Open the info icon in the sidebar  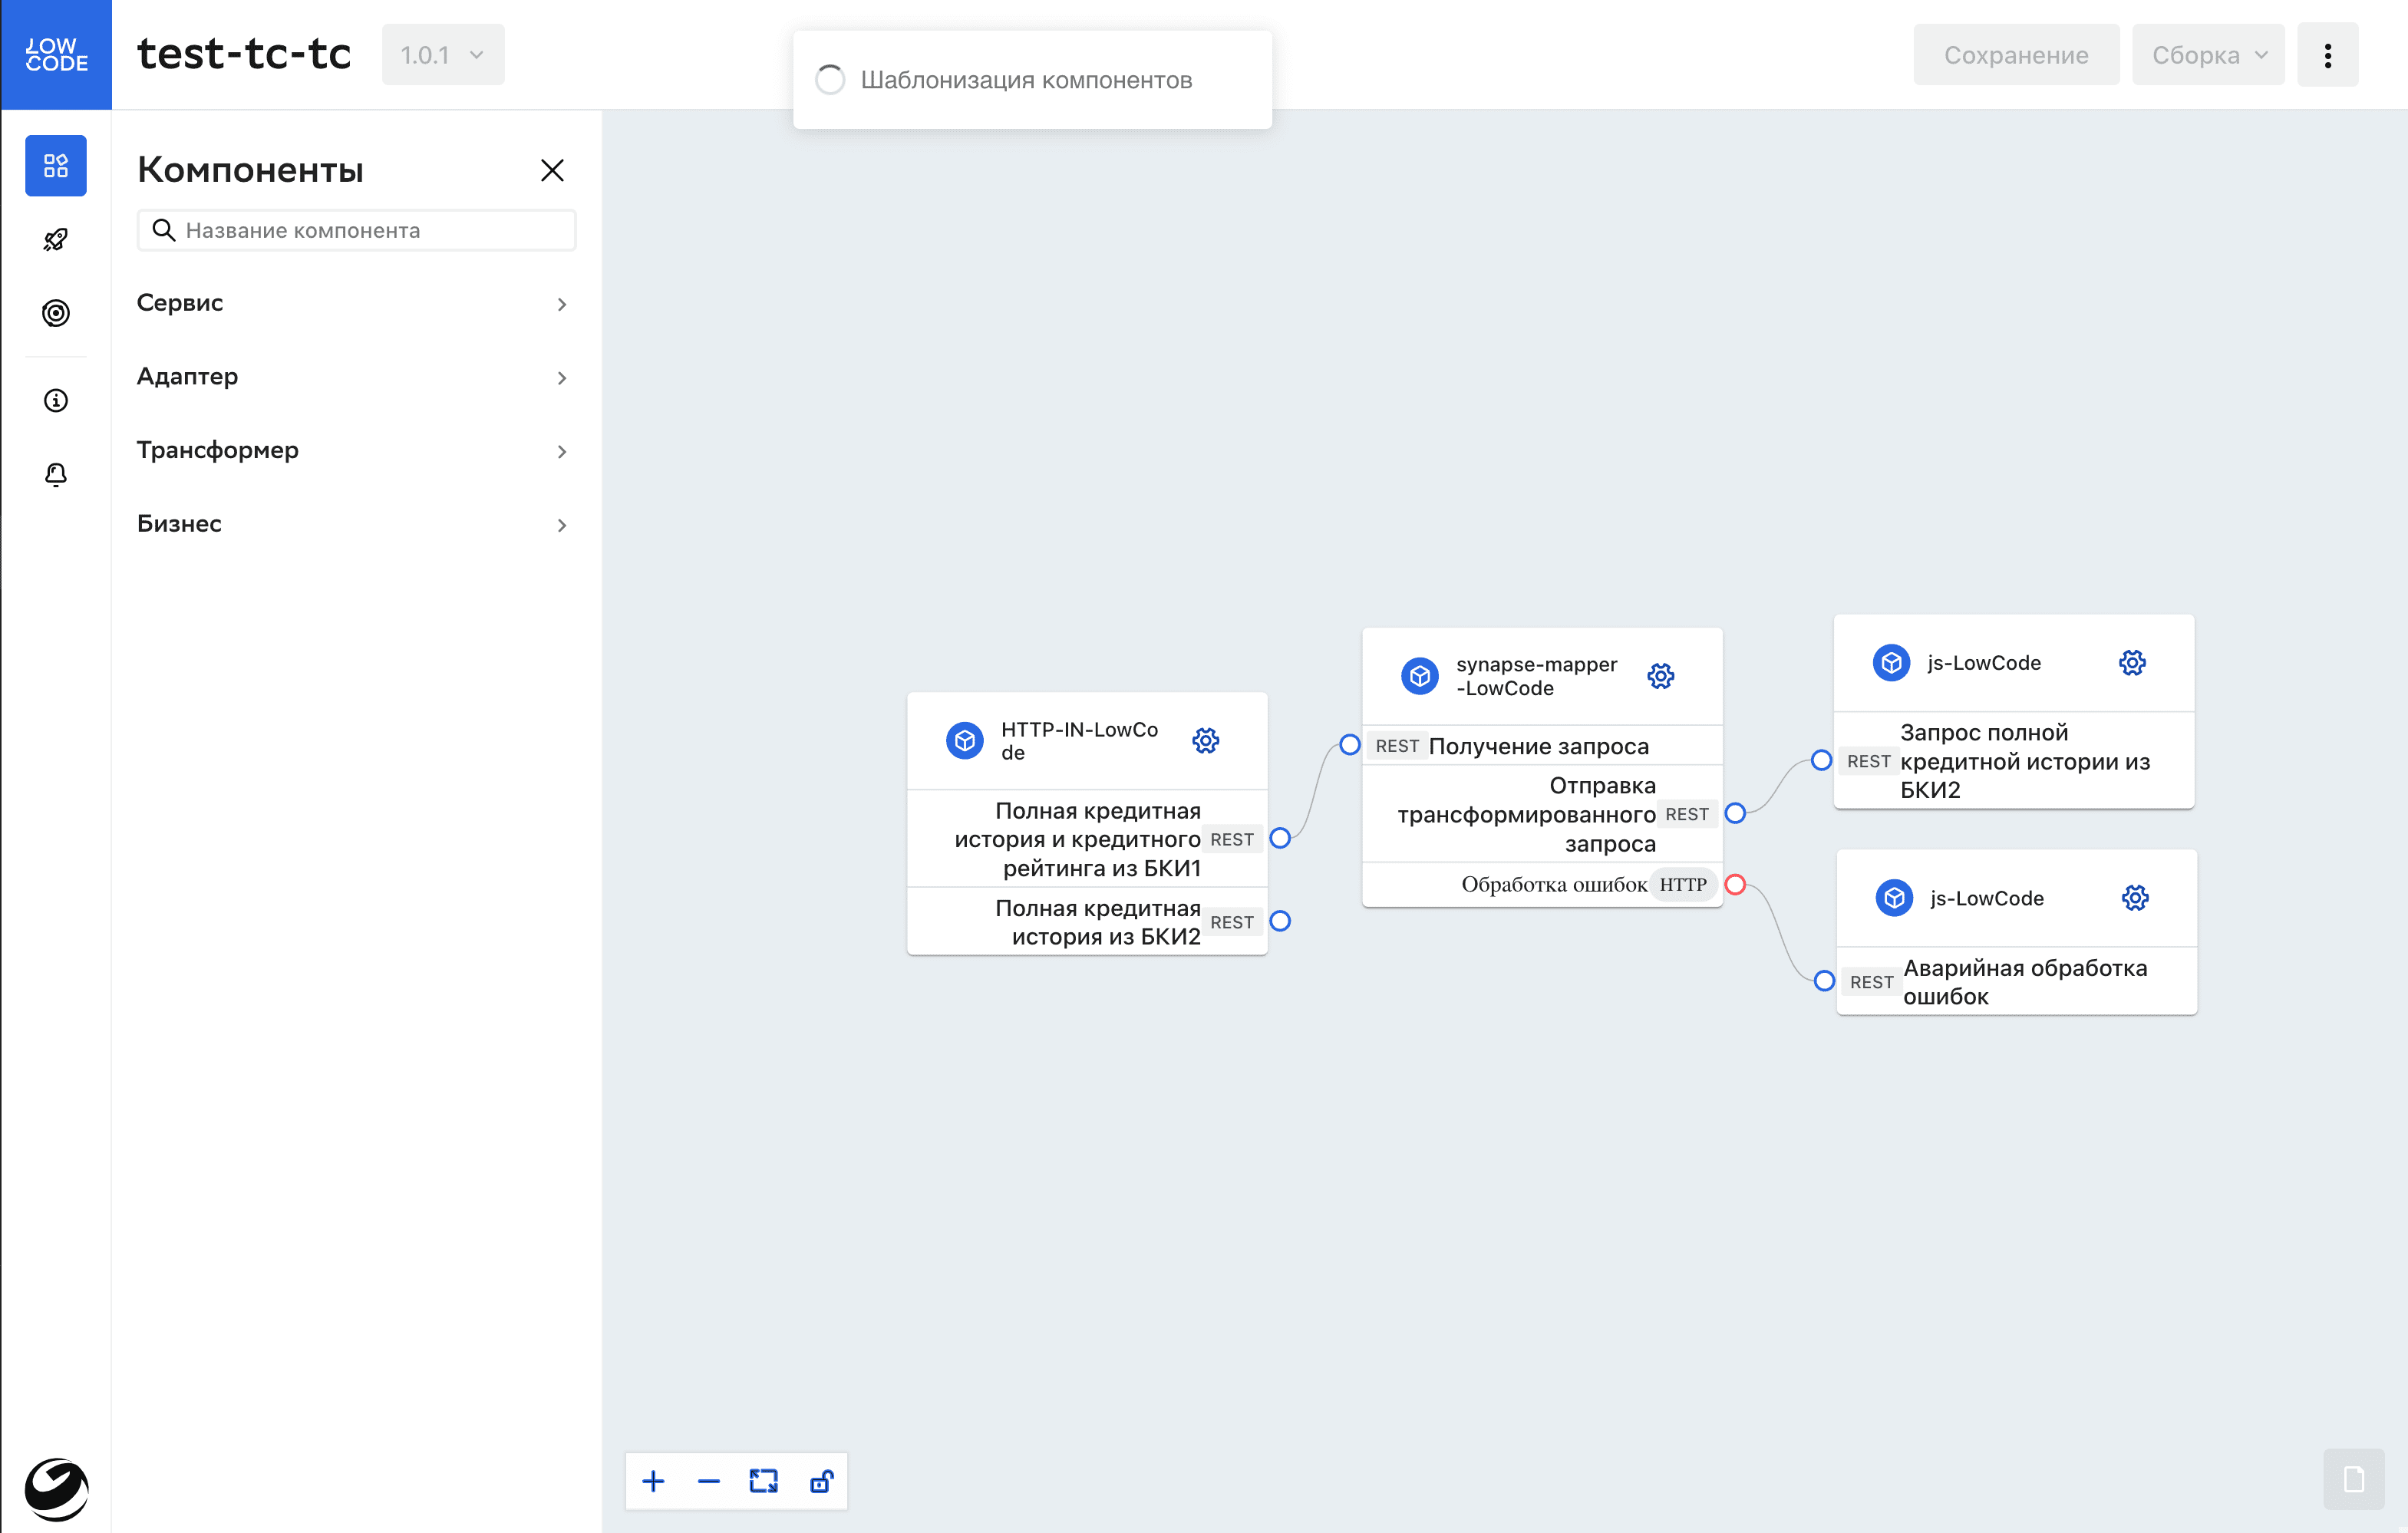(56, 401)
